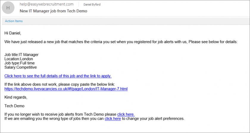Click the text If the link above does not work
This screenshot has height=133, width=250.
tap(60, 85)
